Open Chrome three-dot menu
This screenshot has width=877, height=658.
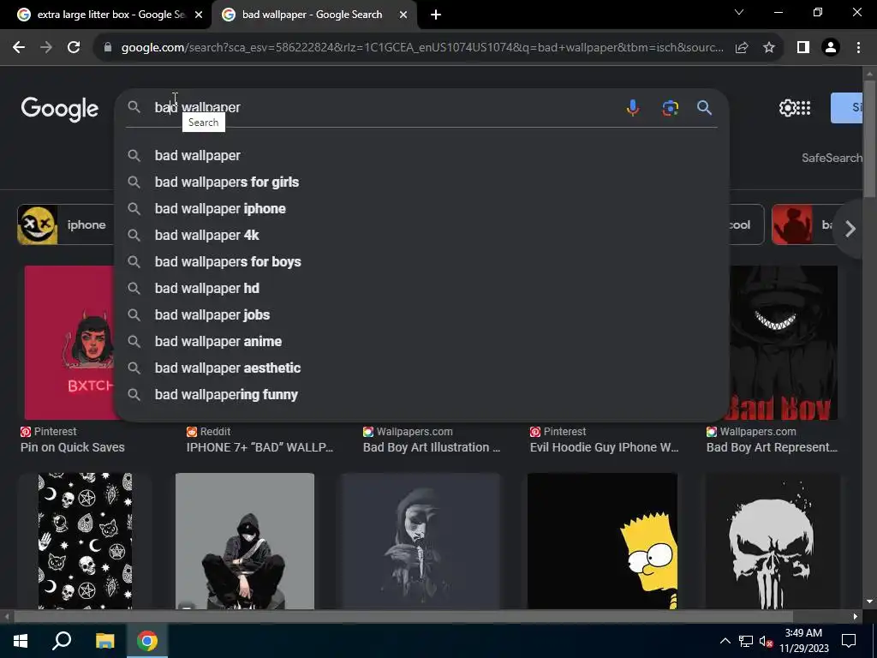click(x=858, y=48)
